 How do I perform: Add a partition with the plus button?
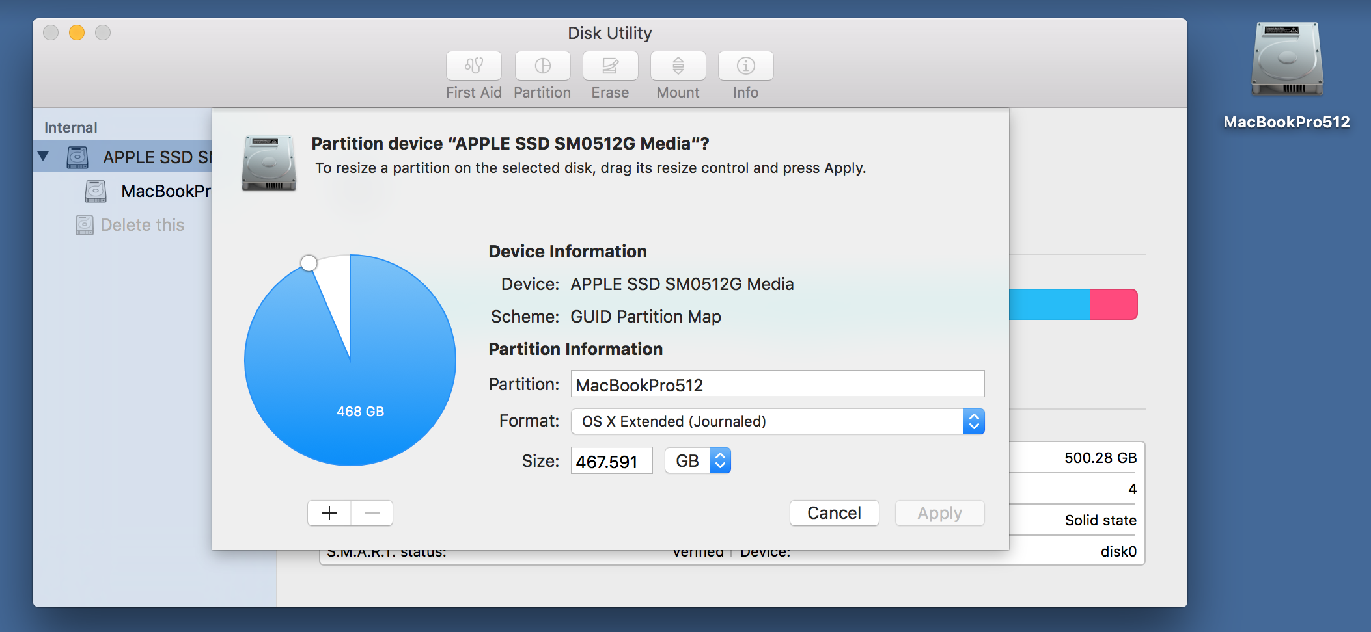point(329,513)
